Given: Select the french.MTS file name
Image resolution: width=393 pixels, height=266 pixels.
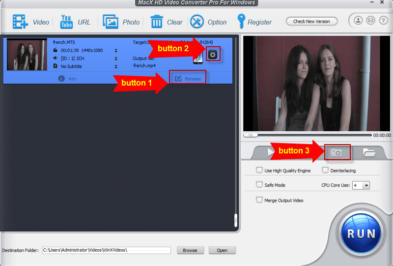Looking at the screenshot, I should click(x=64, y=42).
